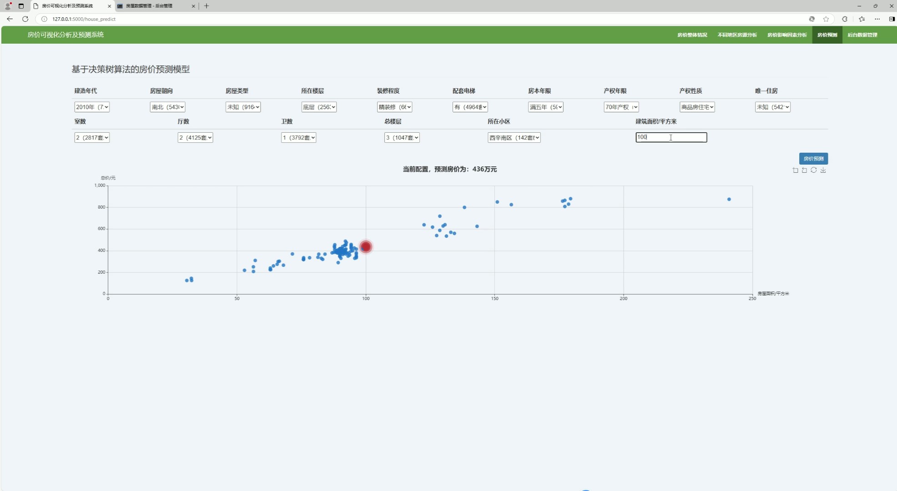This screenshot has width=897, height=491.
Task: Click the browser refresh button
Action: click(25, 19)
